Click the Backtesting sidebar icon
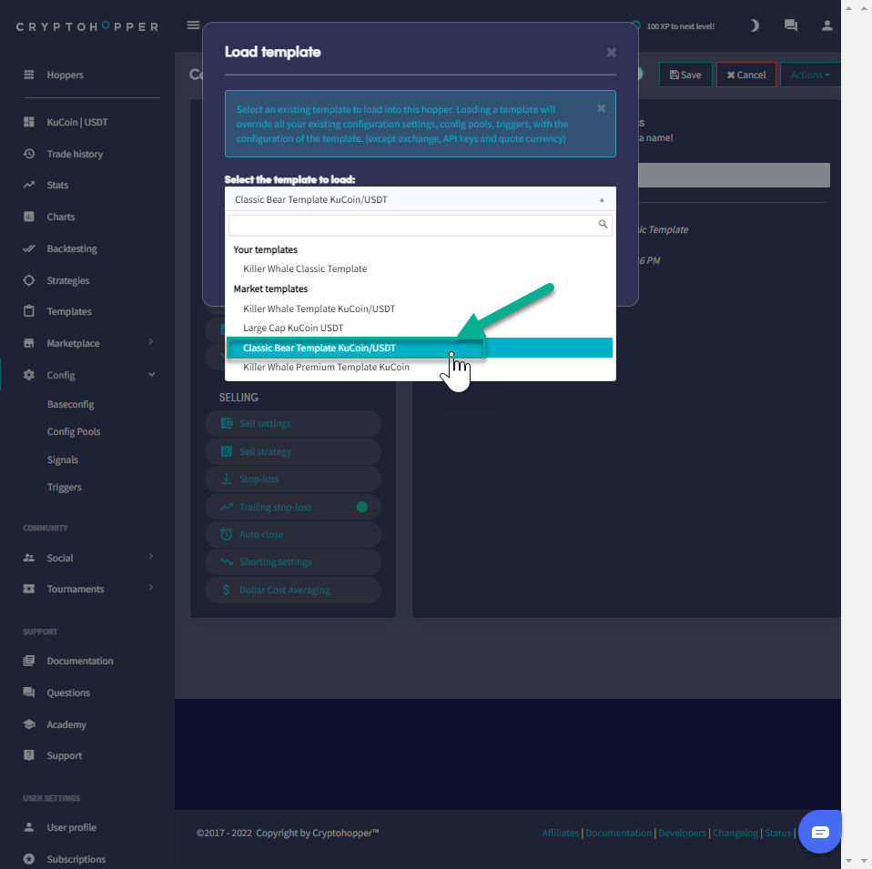 (x=29, y=248)
